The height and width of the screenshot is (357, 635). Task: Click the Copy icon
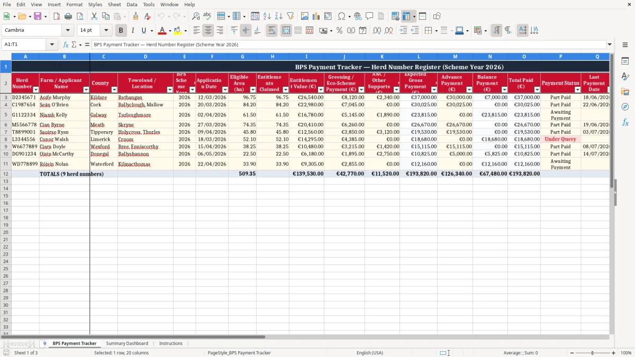tap(105, 16)
